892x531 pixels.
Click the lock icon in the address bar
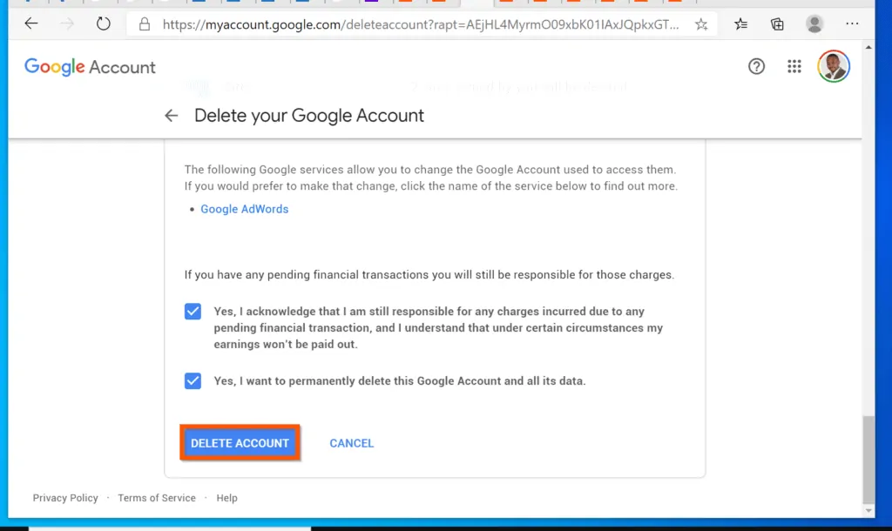[x=145, y=24]
